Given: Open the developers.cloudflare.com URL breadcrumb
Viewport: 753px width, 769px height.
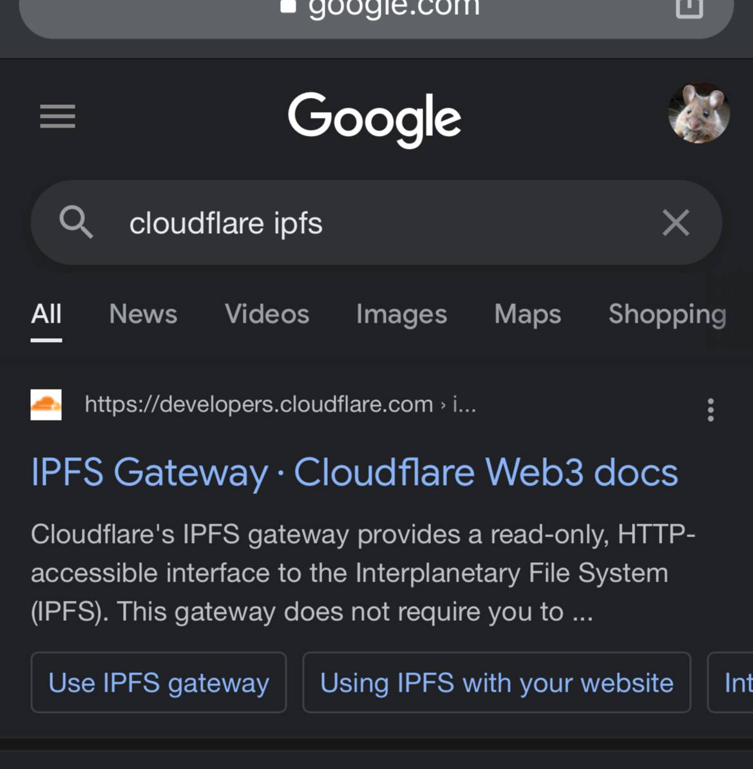Looking at the screenshot, I should (280, 404).
